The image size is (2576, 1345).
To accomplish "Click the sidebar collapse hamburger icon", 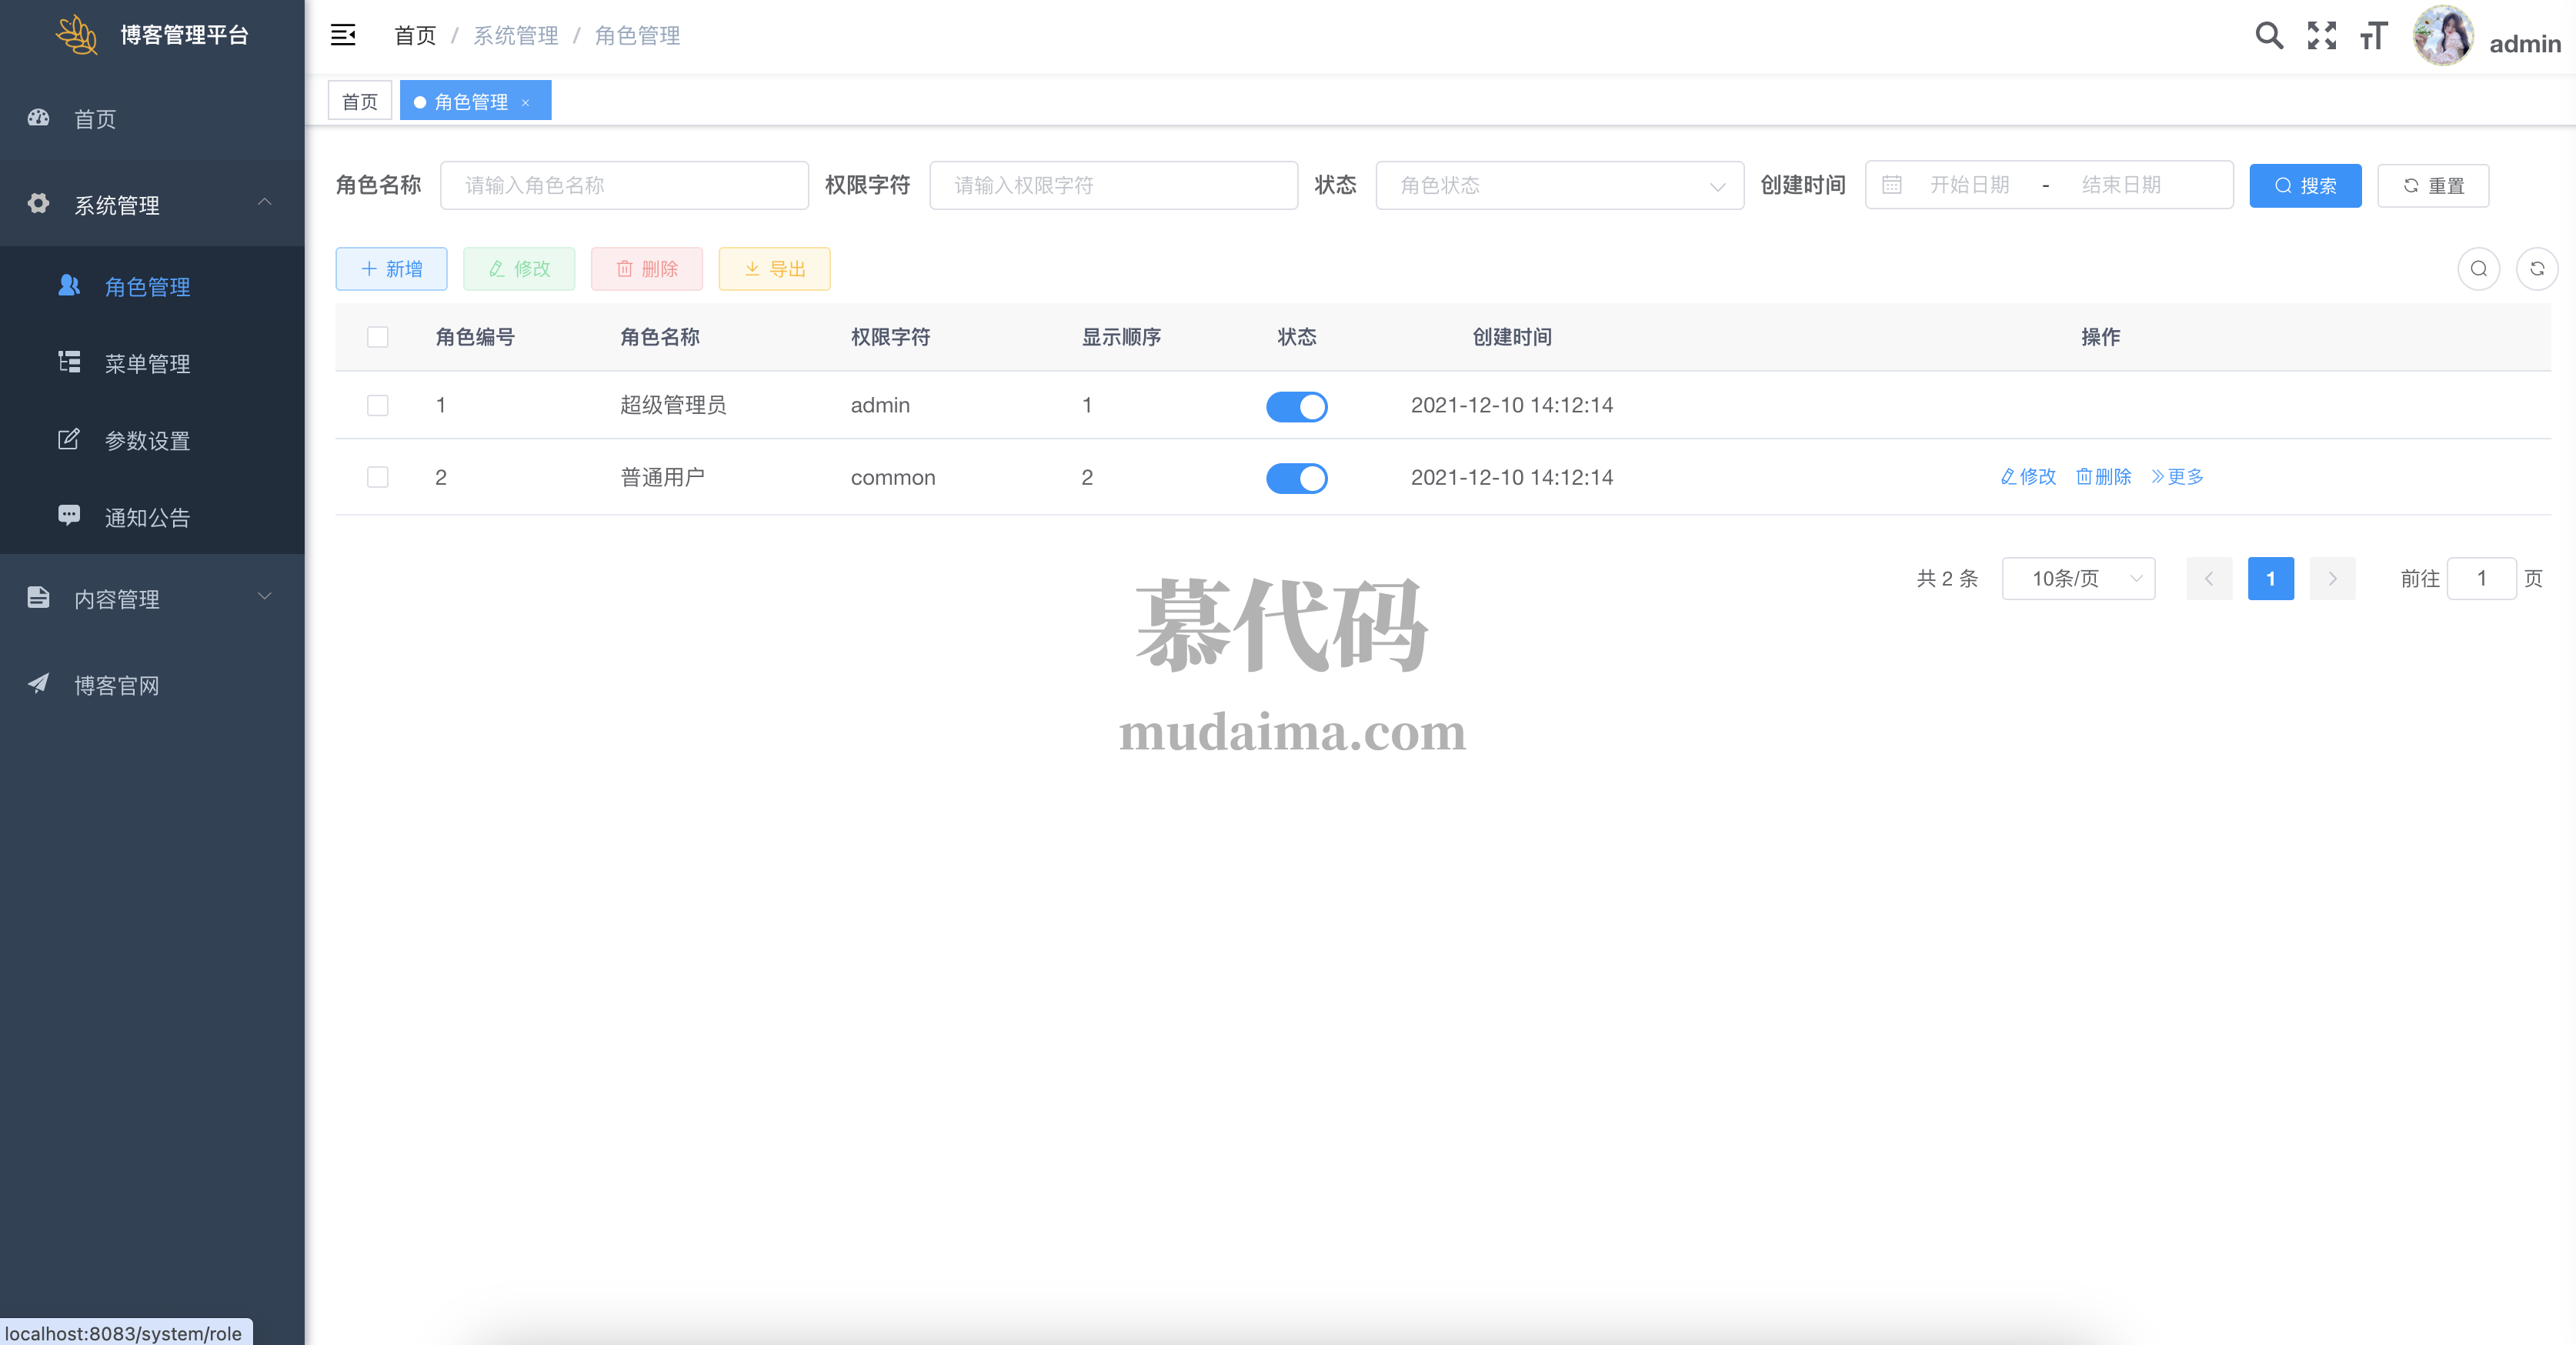I will (343, 36).
